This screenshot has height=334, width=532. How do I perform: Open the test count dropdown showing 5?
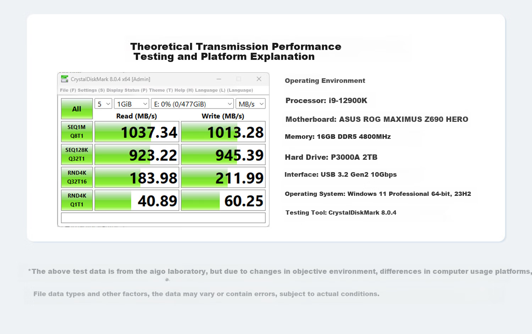pos(103,104)
